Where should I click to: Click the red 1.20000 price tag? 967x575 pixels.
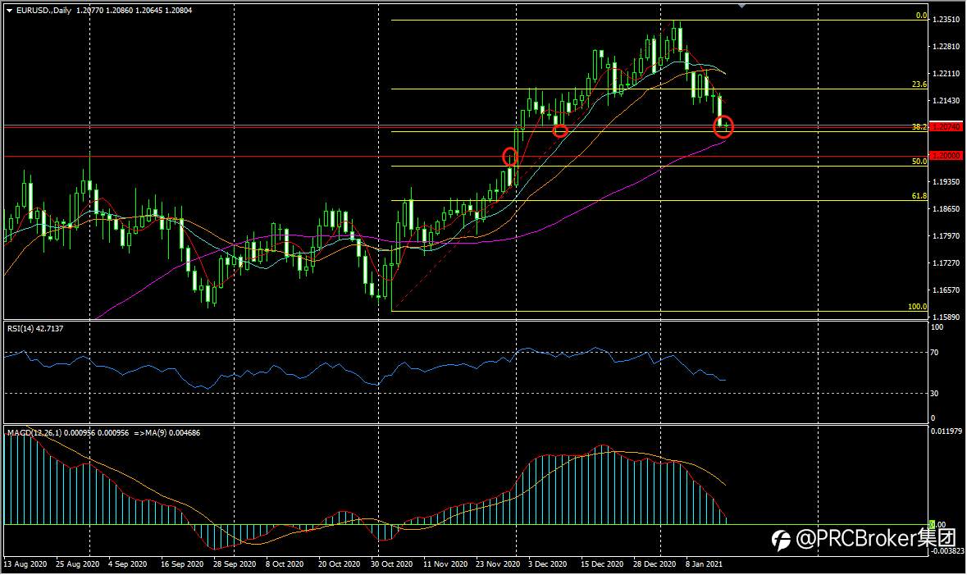pos(946,156)
